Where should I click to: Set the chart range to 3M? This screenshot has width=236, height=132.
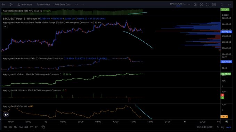(x=21, y=127)
